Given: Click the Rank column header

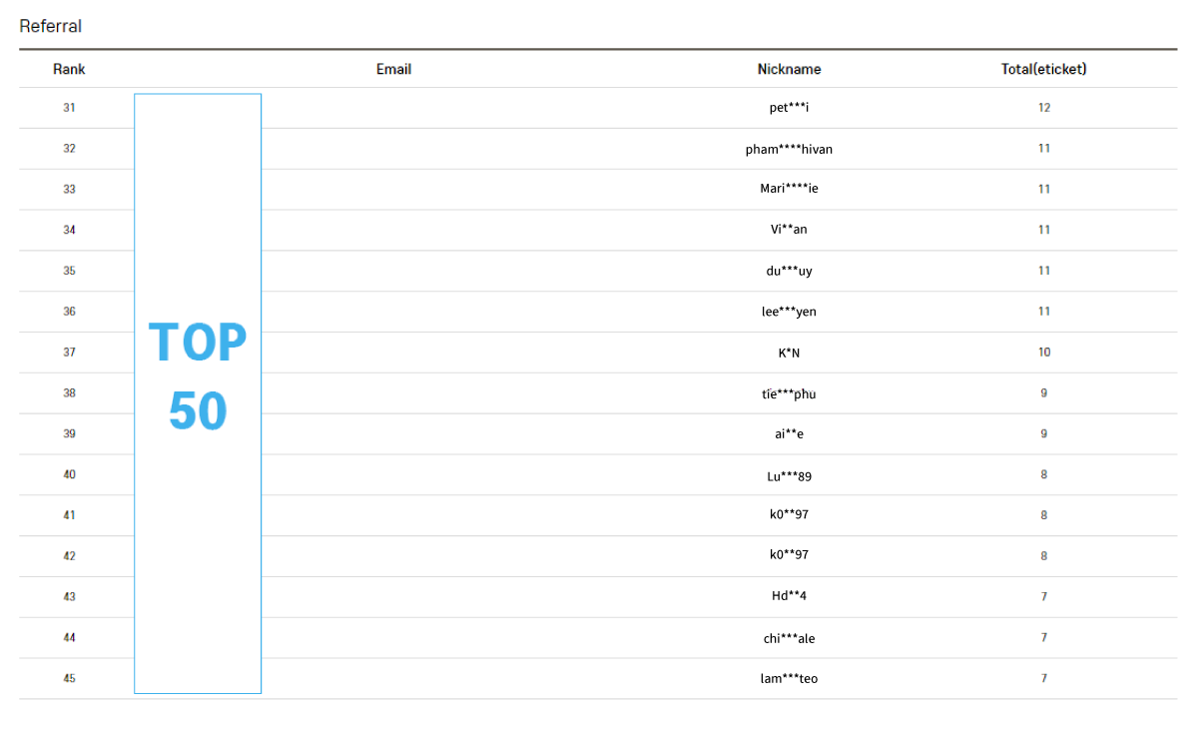Looking at the screenshot, I should coord(69,69).
